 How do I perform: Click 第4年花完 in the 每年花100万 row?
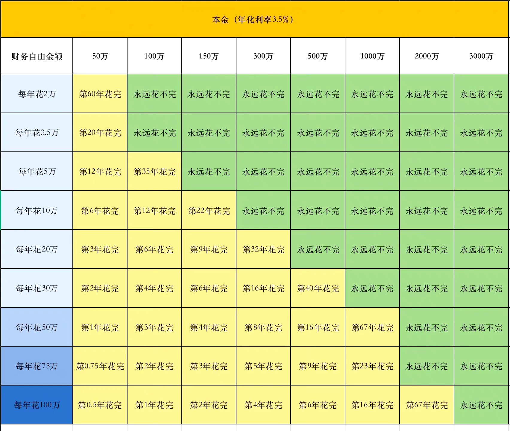pos(263,405)
